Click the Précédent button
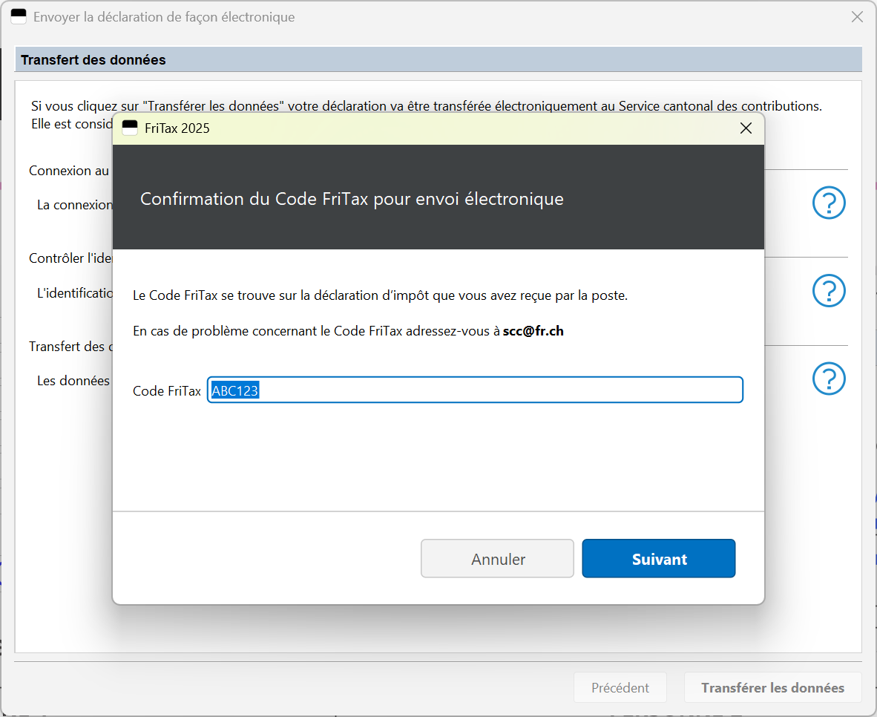Image resolution: width=877 pixels, height=717 pixels. click(x=620, y=687)
